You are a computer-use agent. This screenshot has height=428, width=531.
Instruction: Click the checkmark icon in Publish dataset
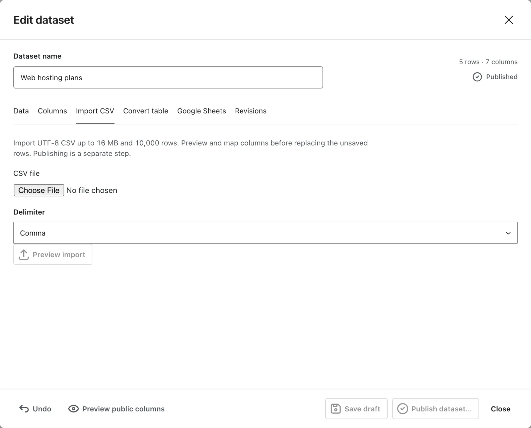pos(402,409)
